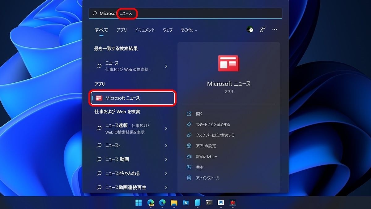
Task: Choose タスク バーにピン留めする
Action: tap(215, 135)
